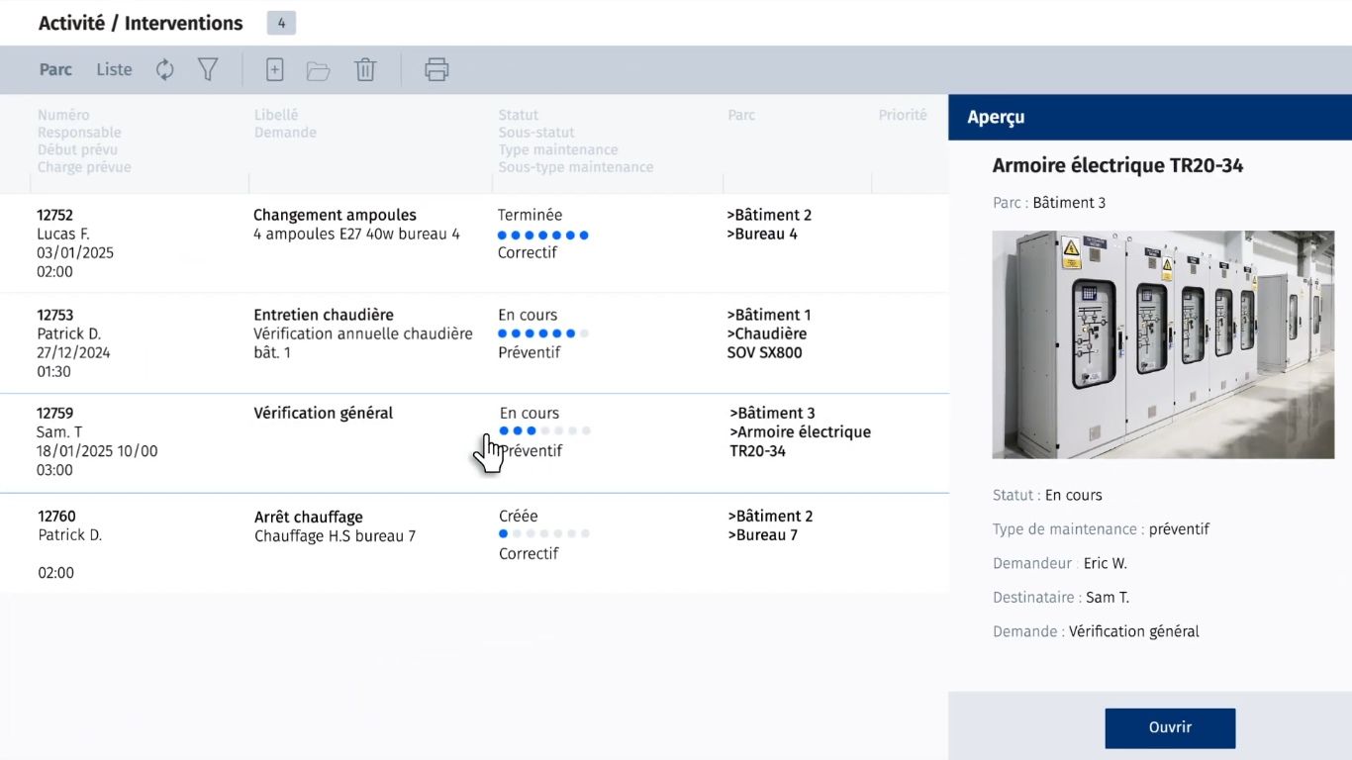Click responsible Sam. T

59,431
